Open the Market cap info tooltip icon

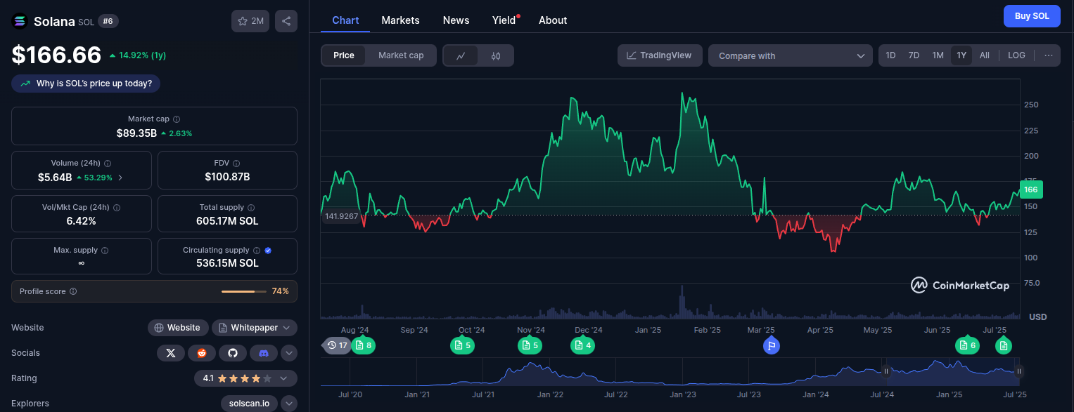click(177, 119)
